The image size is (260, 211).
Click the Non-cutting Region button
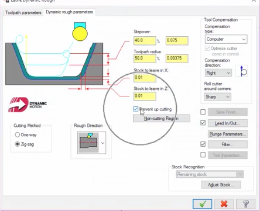pos(162,119)
